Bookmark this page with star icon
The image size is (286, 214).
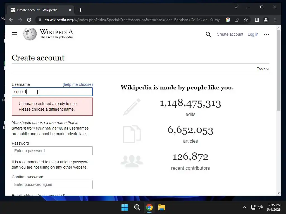click(x=246, y=20)
